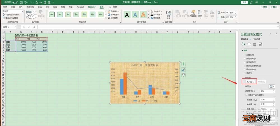Select the 图片或纹理填充 radio button
280x126 pixels.
pos(245,66)
